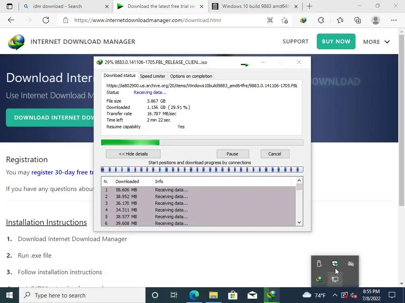405x303 pixels.
Task: Collapse the hidden tray icons chevron
Action: (335, 295)
